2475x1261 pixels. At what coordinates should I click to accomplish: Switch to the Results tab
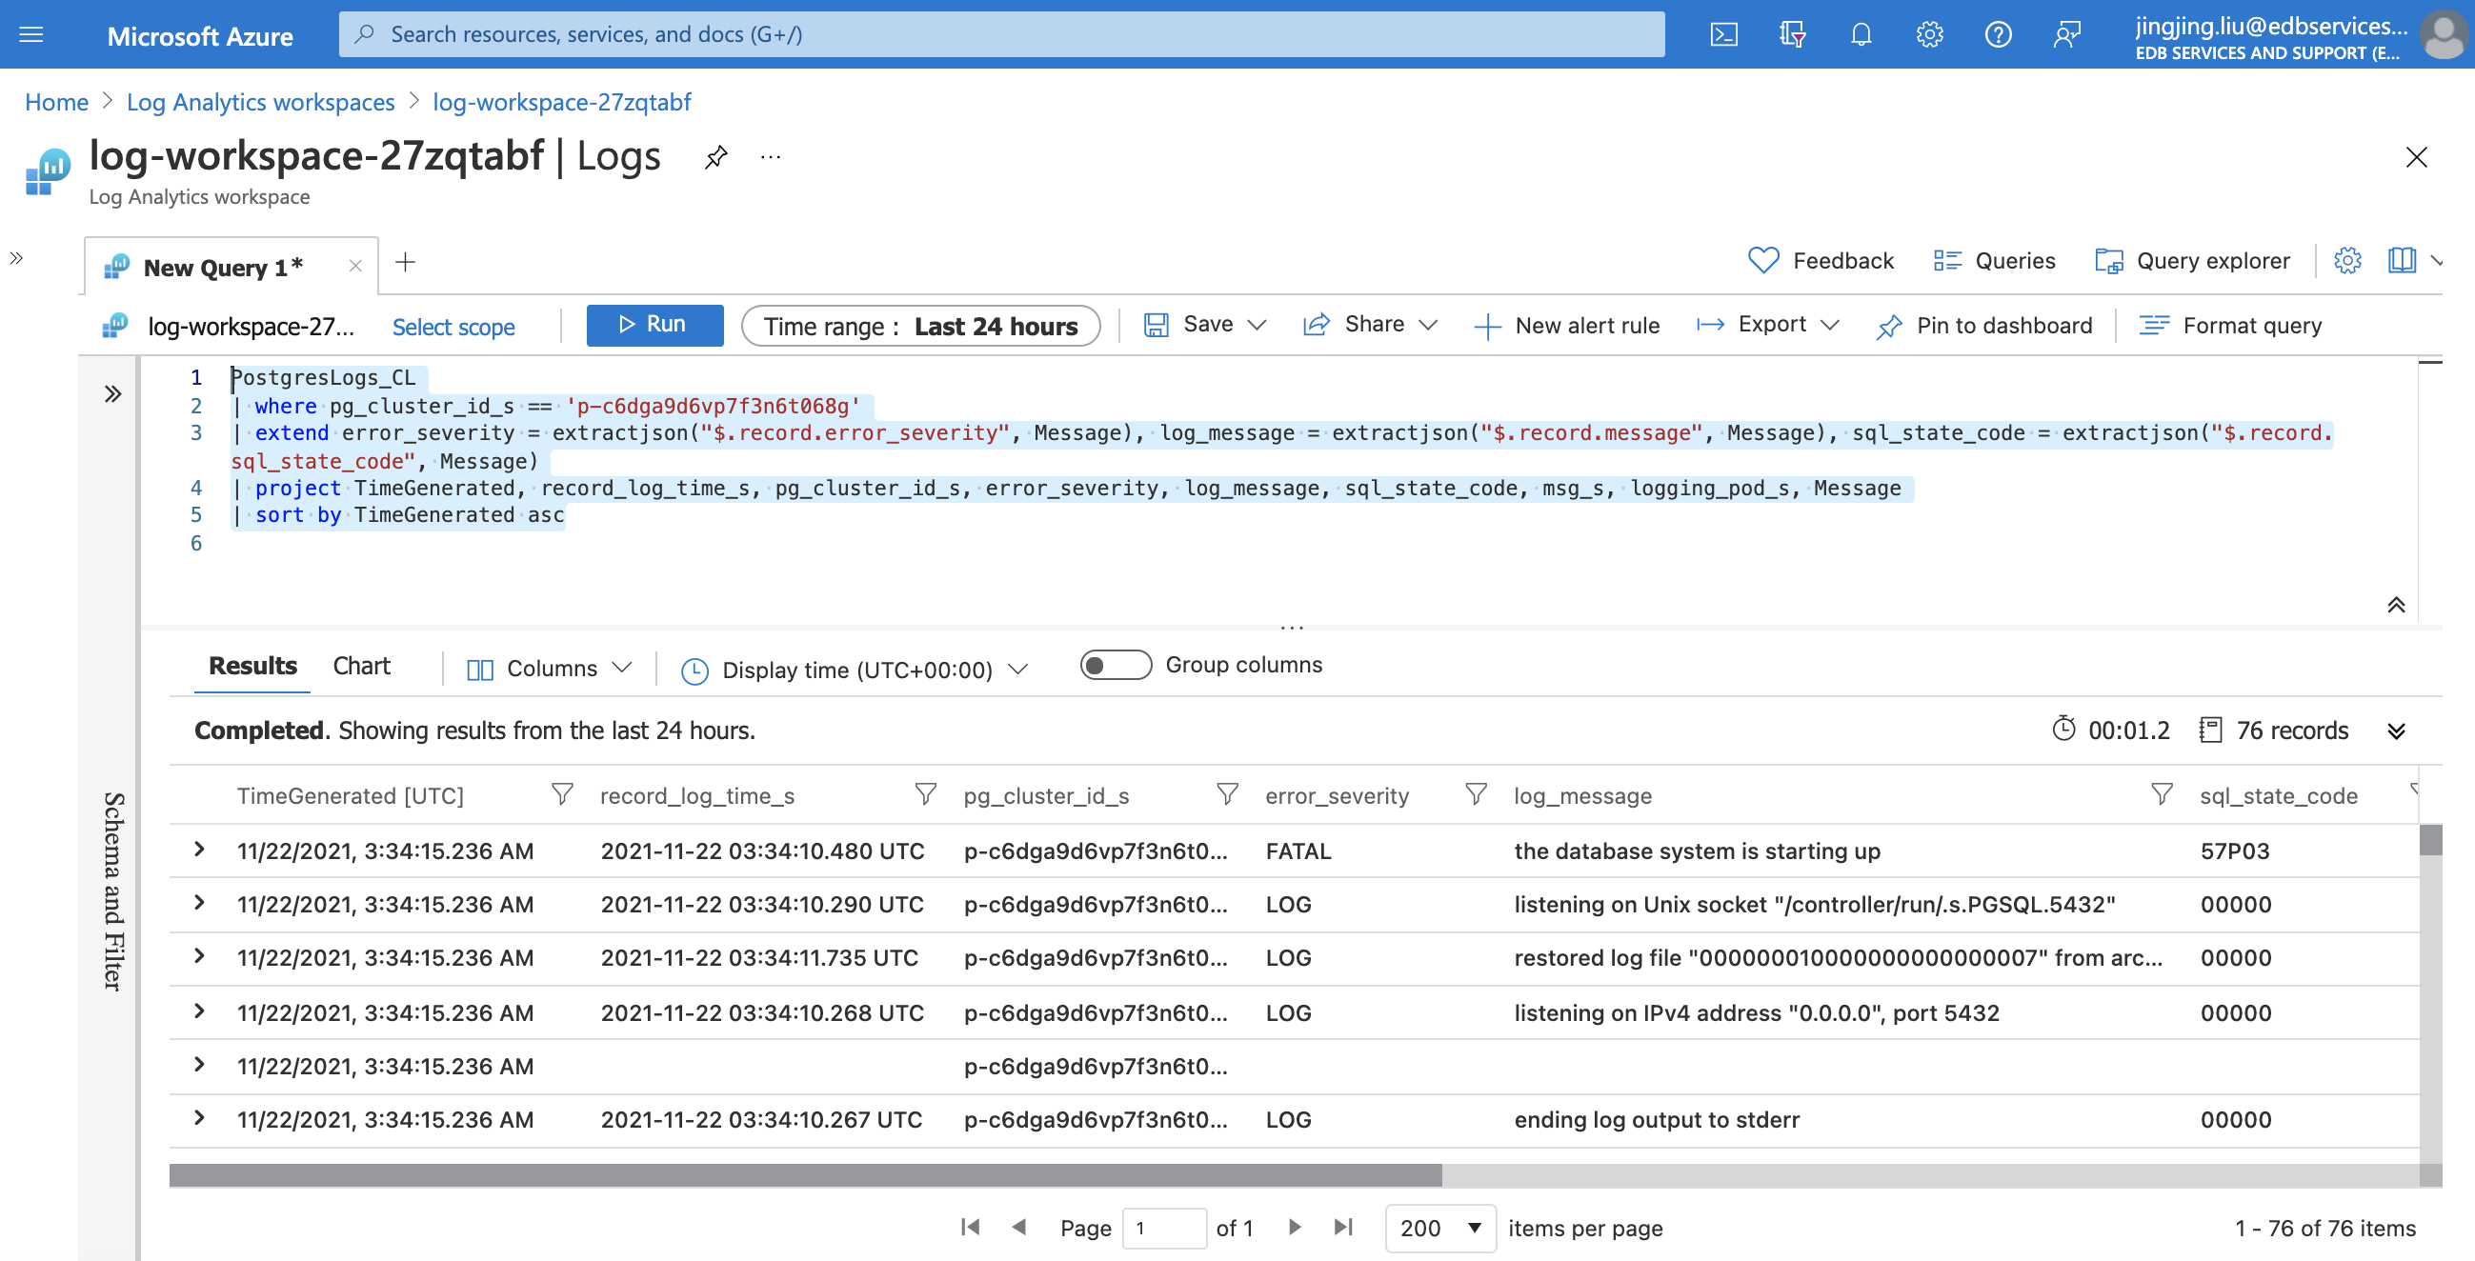coord(252,666)
